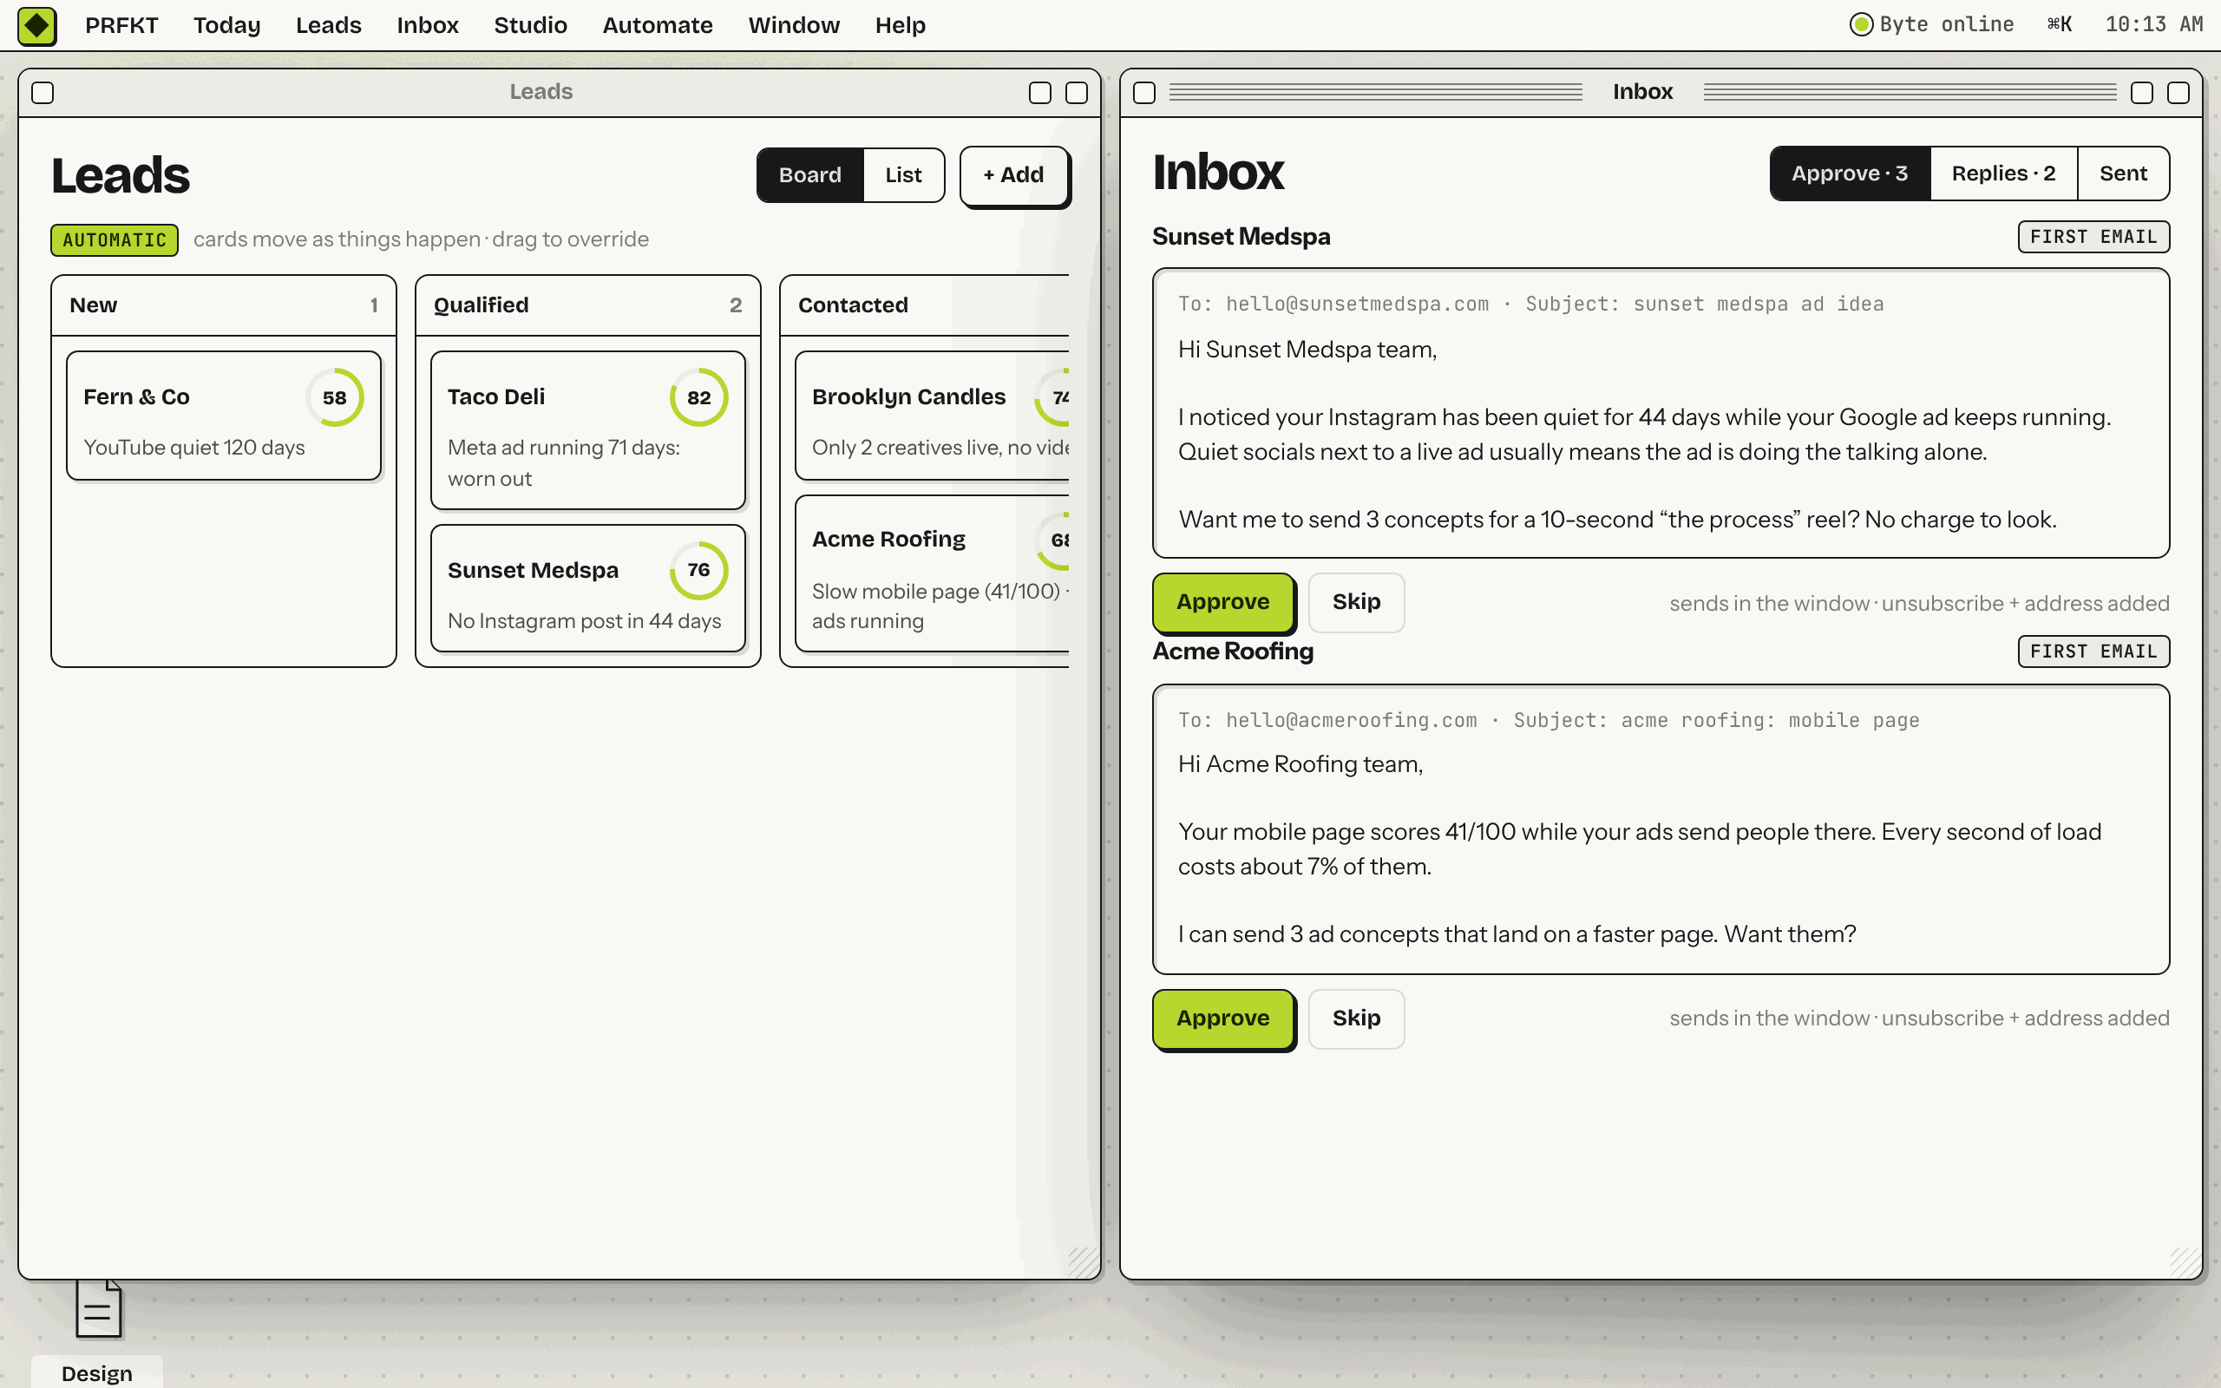Select the Replies · 2 tab

click(2003, 173)
